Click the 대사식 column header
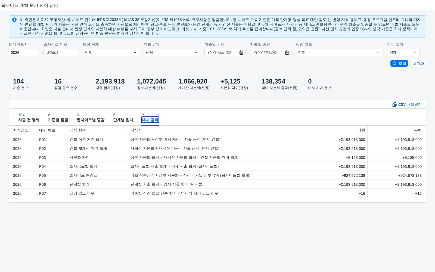This screenshot has width=435, height=272. pos(220,130)
